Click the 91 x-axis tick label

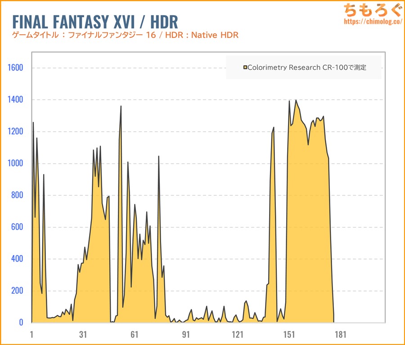186,335
